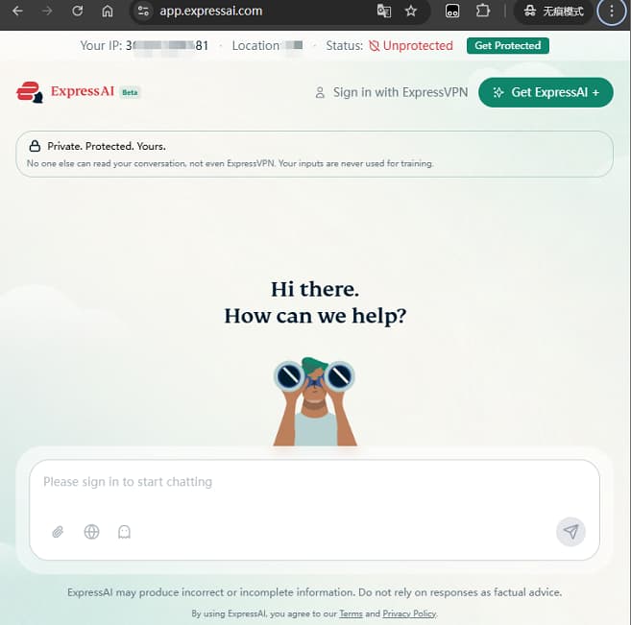Go back using browser back arrow
The height and width of the screenshot is (625, 631).
tap(17, 11)
